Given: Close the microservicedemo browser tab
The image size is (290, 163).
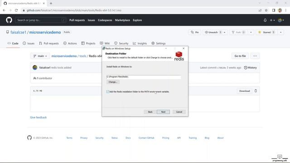Looking at the screenshot, I should coord(44,3).
